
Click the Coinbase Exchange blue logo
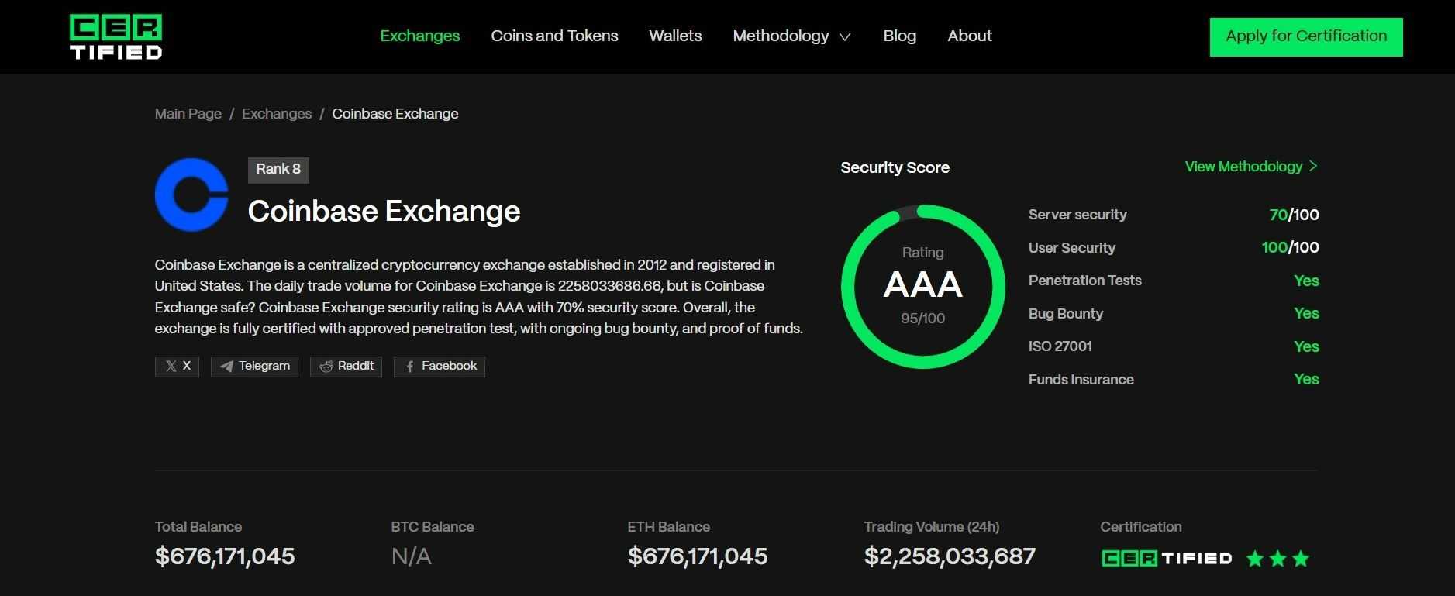(191, 195)
